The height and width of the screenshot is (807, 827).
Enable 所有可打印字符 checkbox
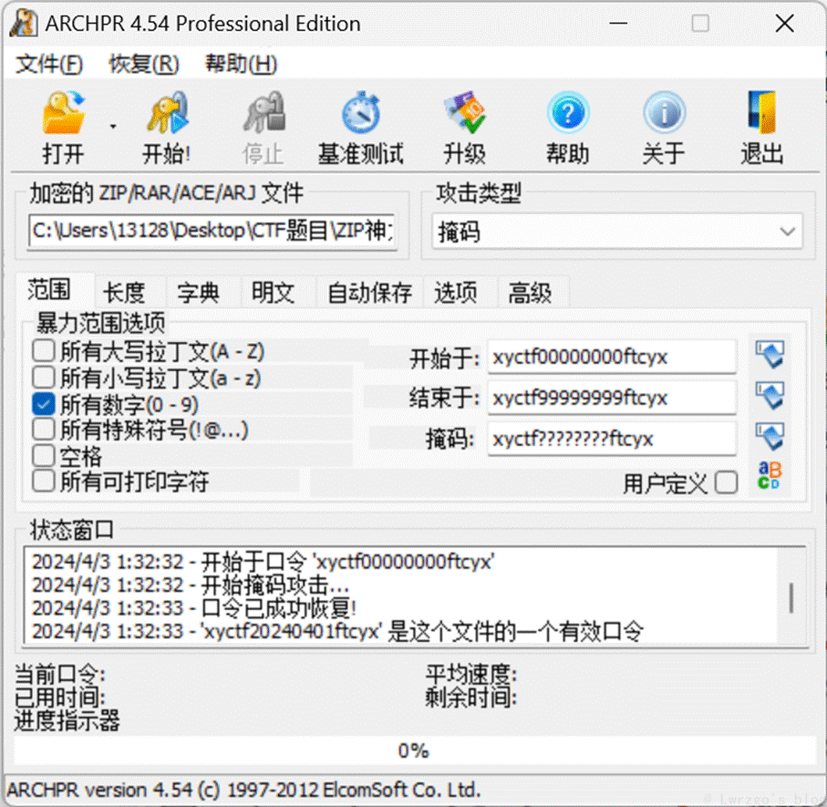(43, 481)
